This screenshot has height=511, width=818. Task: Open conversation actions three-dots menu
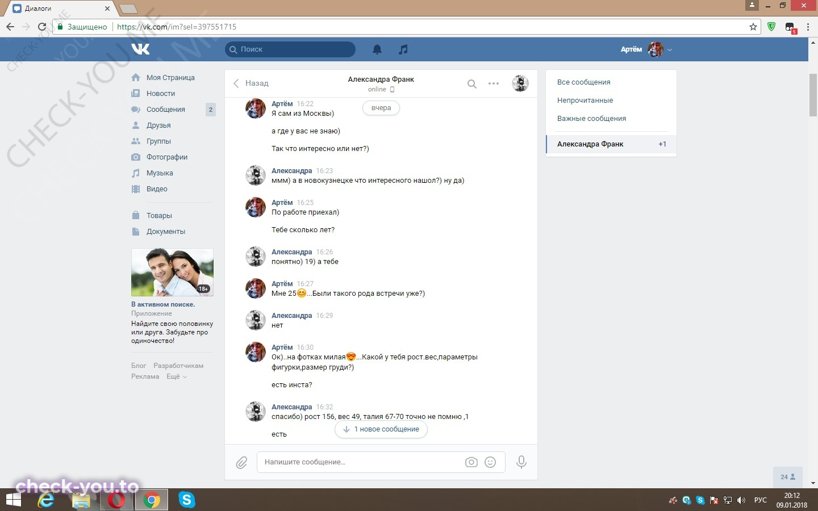click(494, 83)
